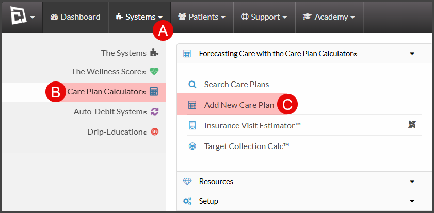
Task: Expand the Support menu
Action: tap(264, 17)
